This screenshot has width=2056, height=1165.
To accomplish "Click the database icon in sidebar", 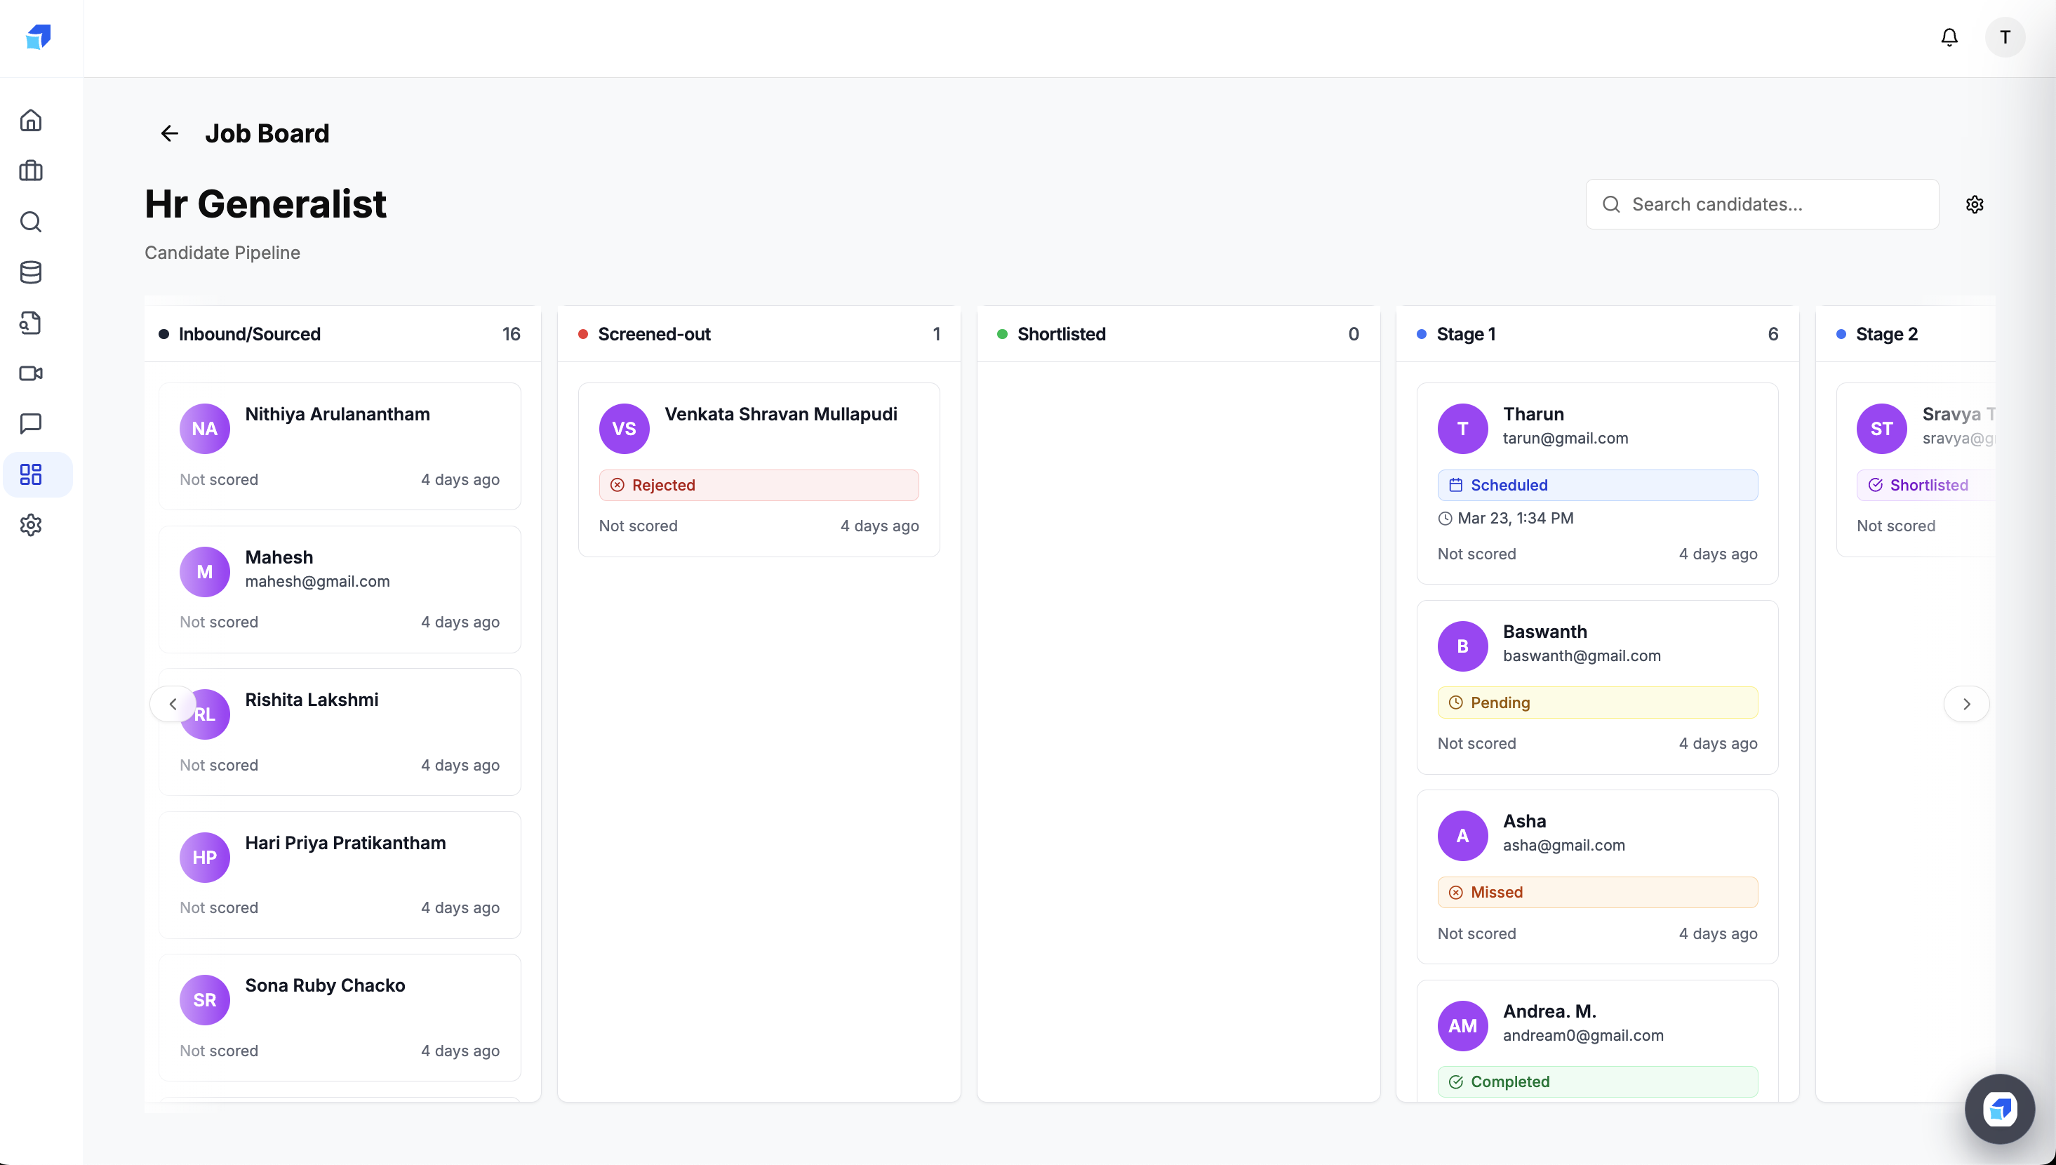I will click(30, 272).
